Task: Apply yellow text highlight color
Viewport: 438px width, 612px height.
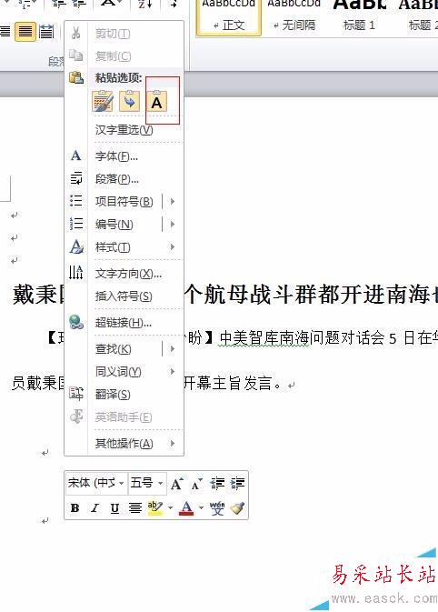Action: pos(155,507)
